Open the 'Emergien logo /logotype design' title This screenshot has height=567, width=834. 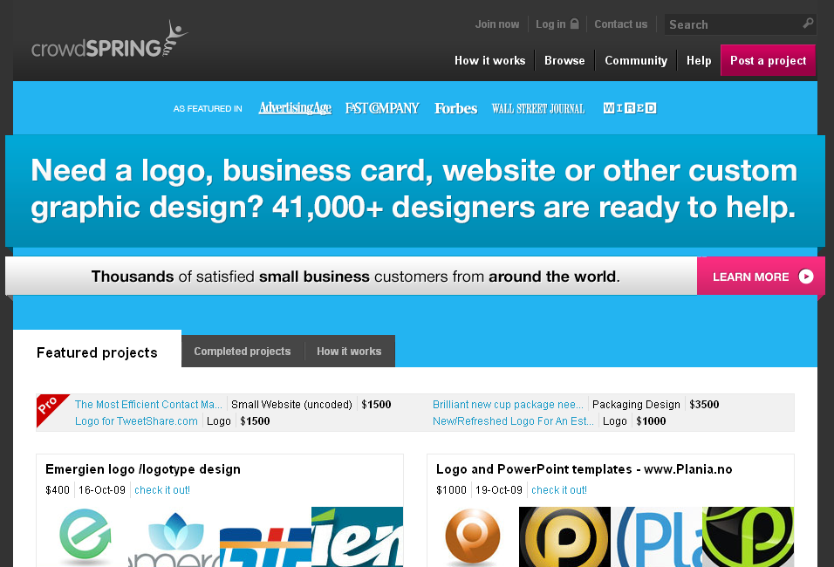[x=143, y=469]
